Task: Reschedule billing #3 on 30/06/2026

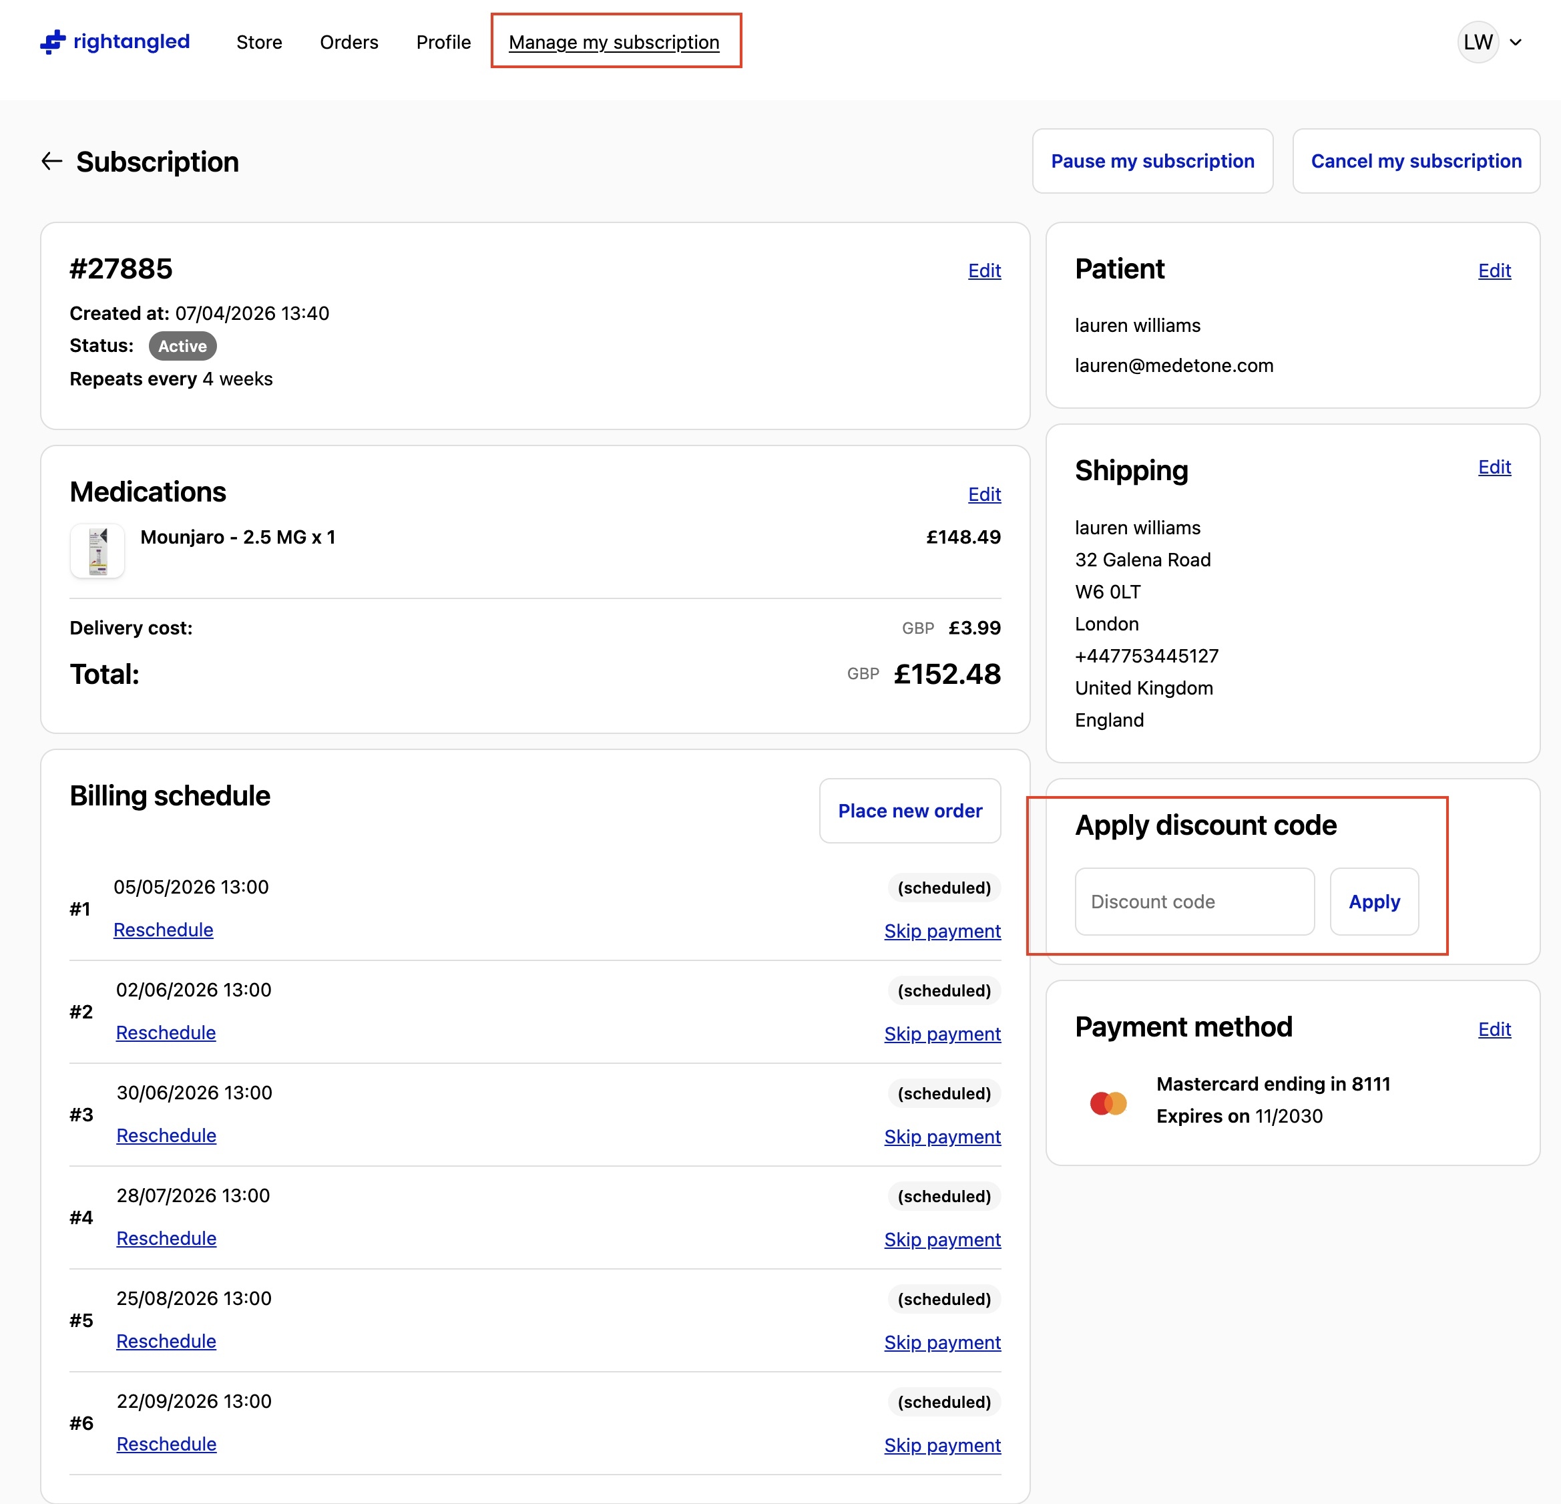Action: [x=166, y=1135]
